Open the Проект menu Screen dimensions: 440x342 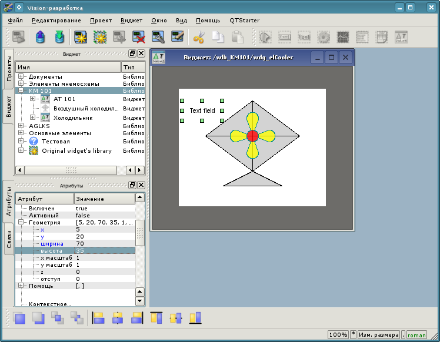click(x=101, y=20)
